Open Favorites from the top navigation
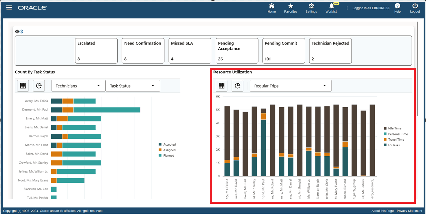The image size is (426, 214). coord(290,8)
